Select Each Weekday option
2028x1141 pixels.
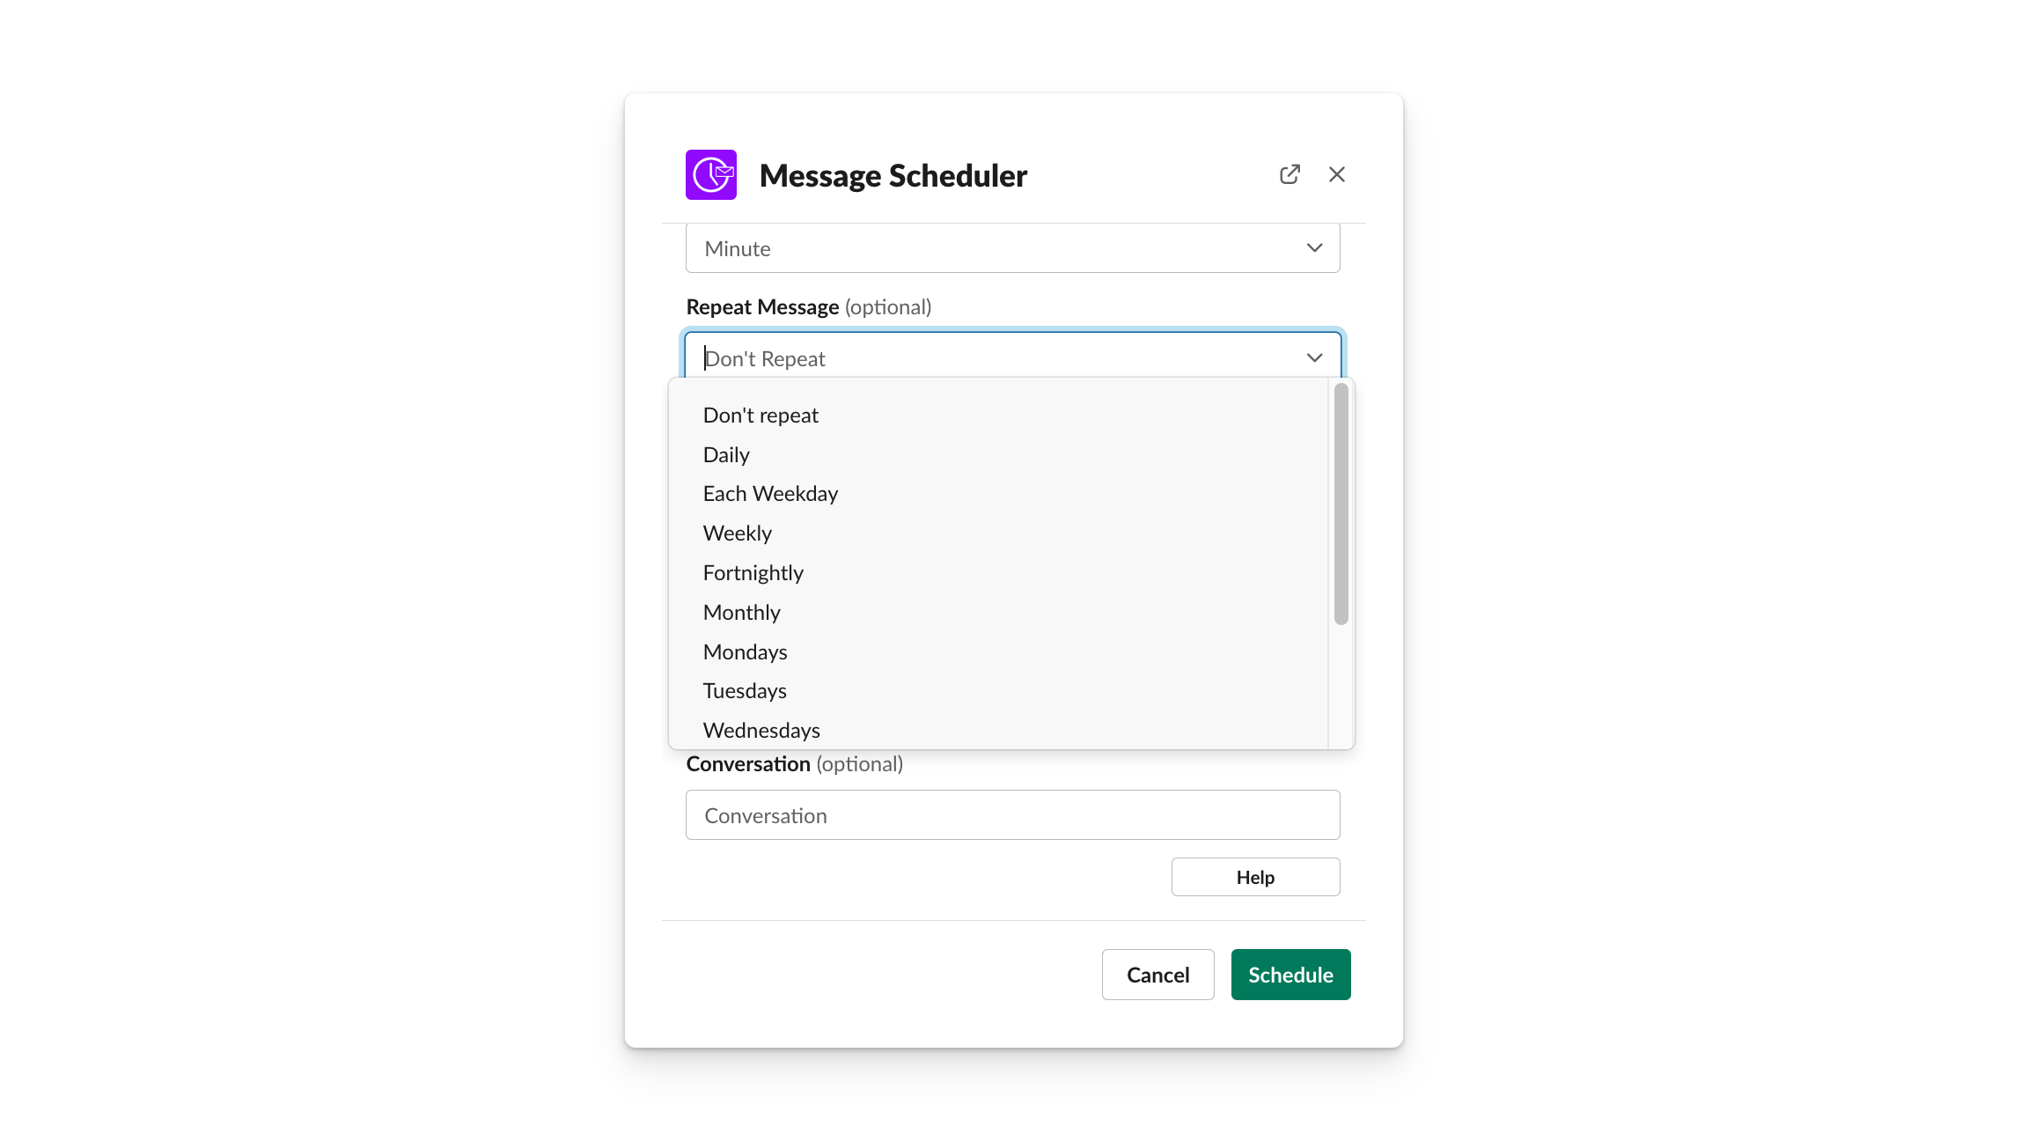998,494
